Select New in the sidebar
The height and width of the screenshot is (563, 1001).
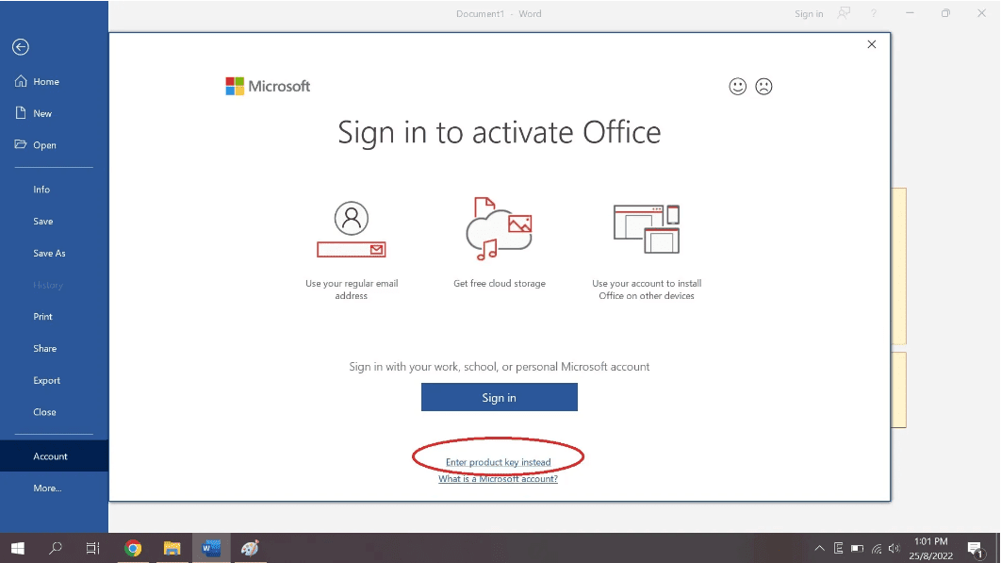(x=42, y=113)
